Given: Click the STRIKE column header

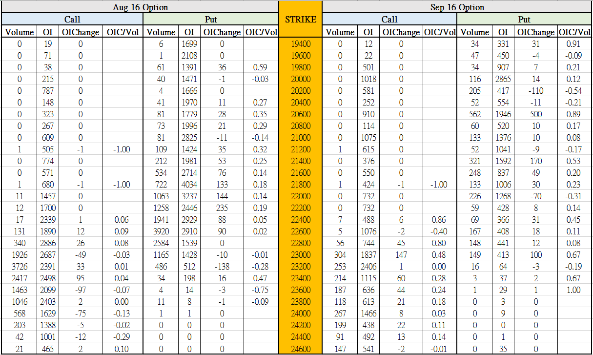Looking at the screenshot, I should pyautogui.click(x=300, y=20).
